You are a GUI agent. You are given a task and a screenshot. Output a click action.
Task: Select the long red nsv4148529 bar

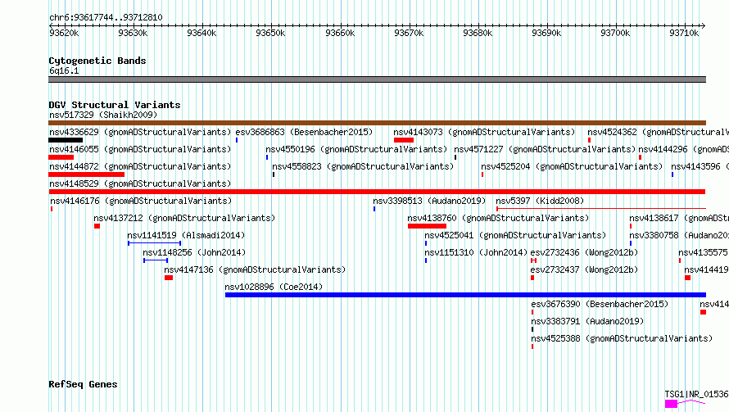[377, 192]
